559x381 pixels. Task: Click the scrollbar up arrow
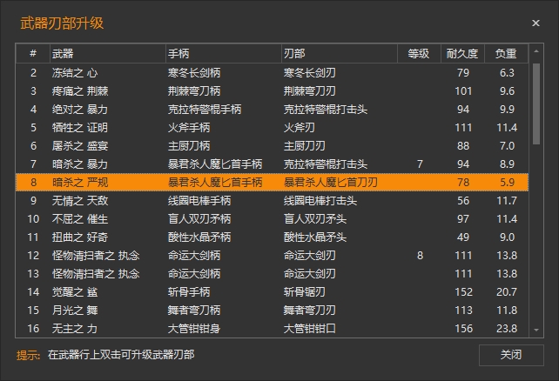pyautogui.click(x=536, y=51)
